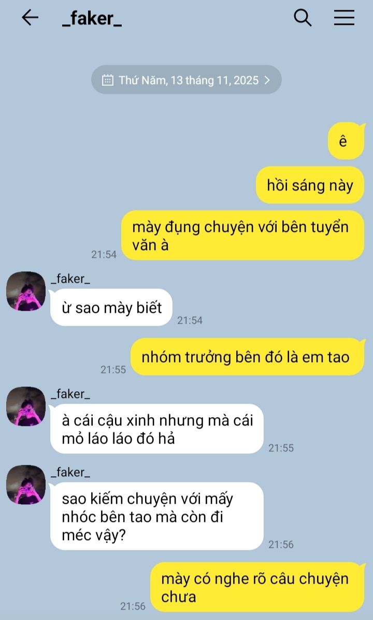
Task: Expand date chevron after 2025
Action: tap(267, 80)
